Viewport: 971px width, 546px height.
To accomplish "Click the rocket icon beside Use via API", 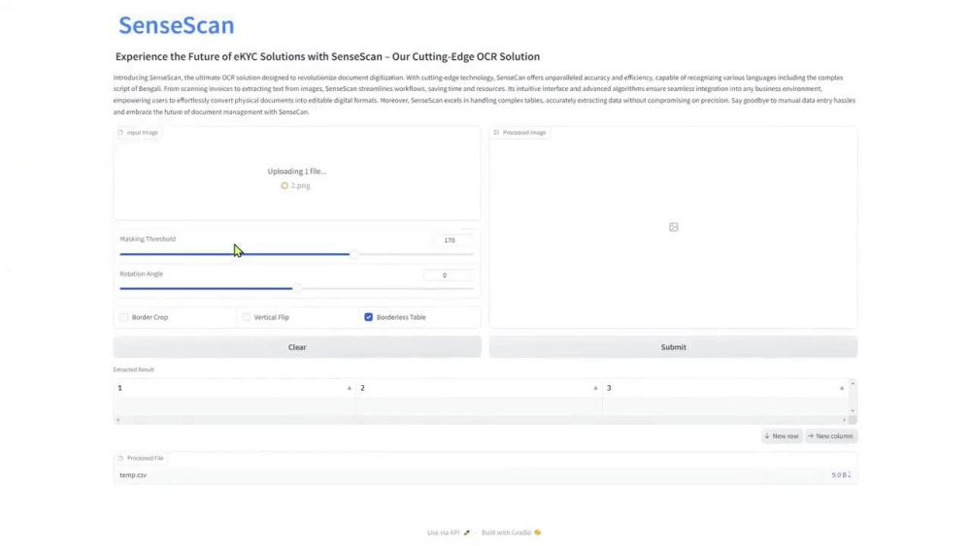I will [467, 532].
